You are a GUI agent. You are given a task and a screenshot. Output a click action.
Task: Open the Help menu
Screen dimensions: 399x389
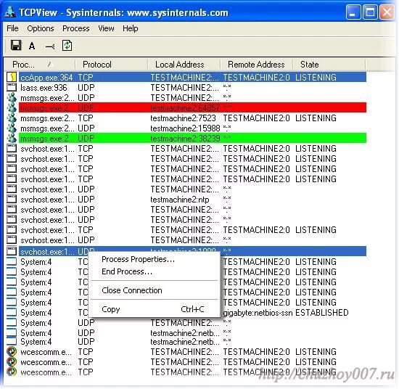tap(131, 28)
